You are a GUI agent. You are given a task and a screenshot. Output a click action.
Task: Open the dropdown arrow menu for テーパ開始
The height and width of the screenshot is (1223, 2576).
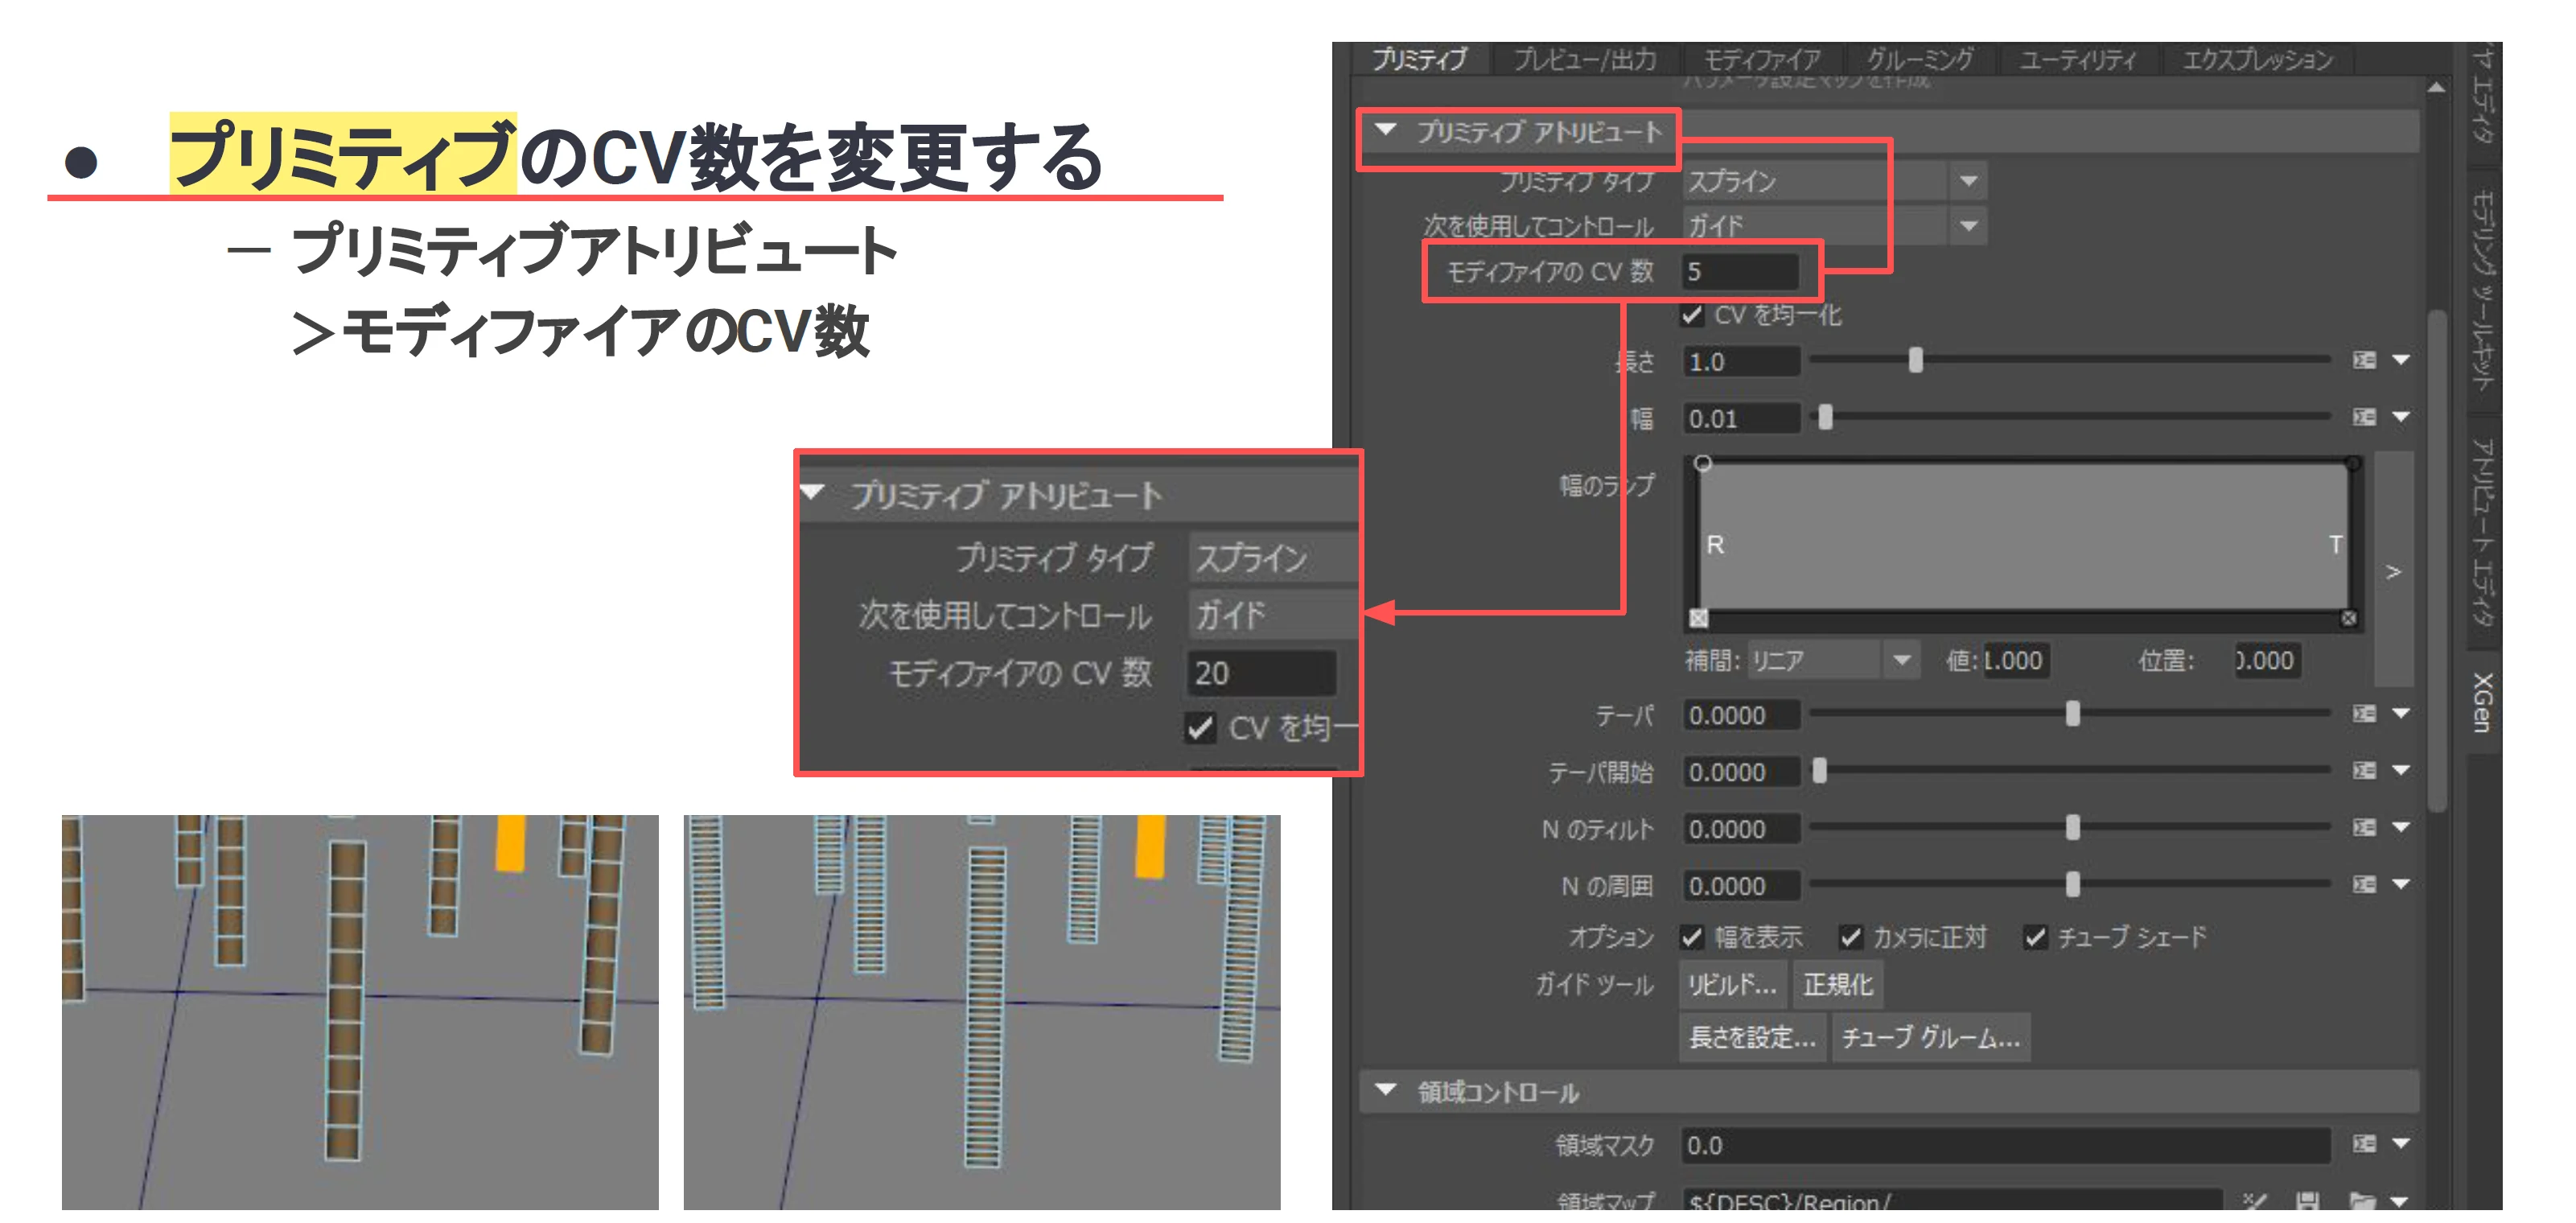click(2401, 770)
